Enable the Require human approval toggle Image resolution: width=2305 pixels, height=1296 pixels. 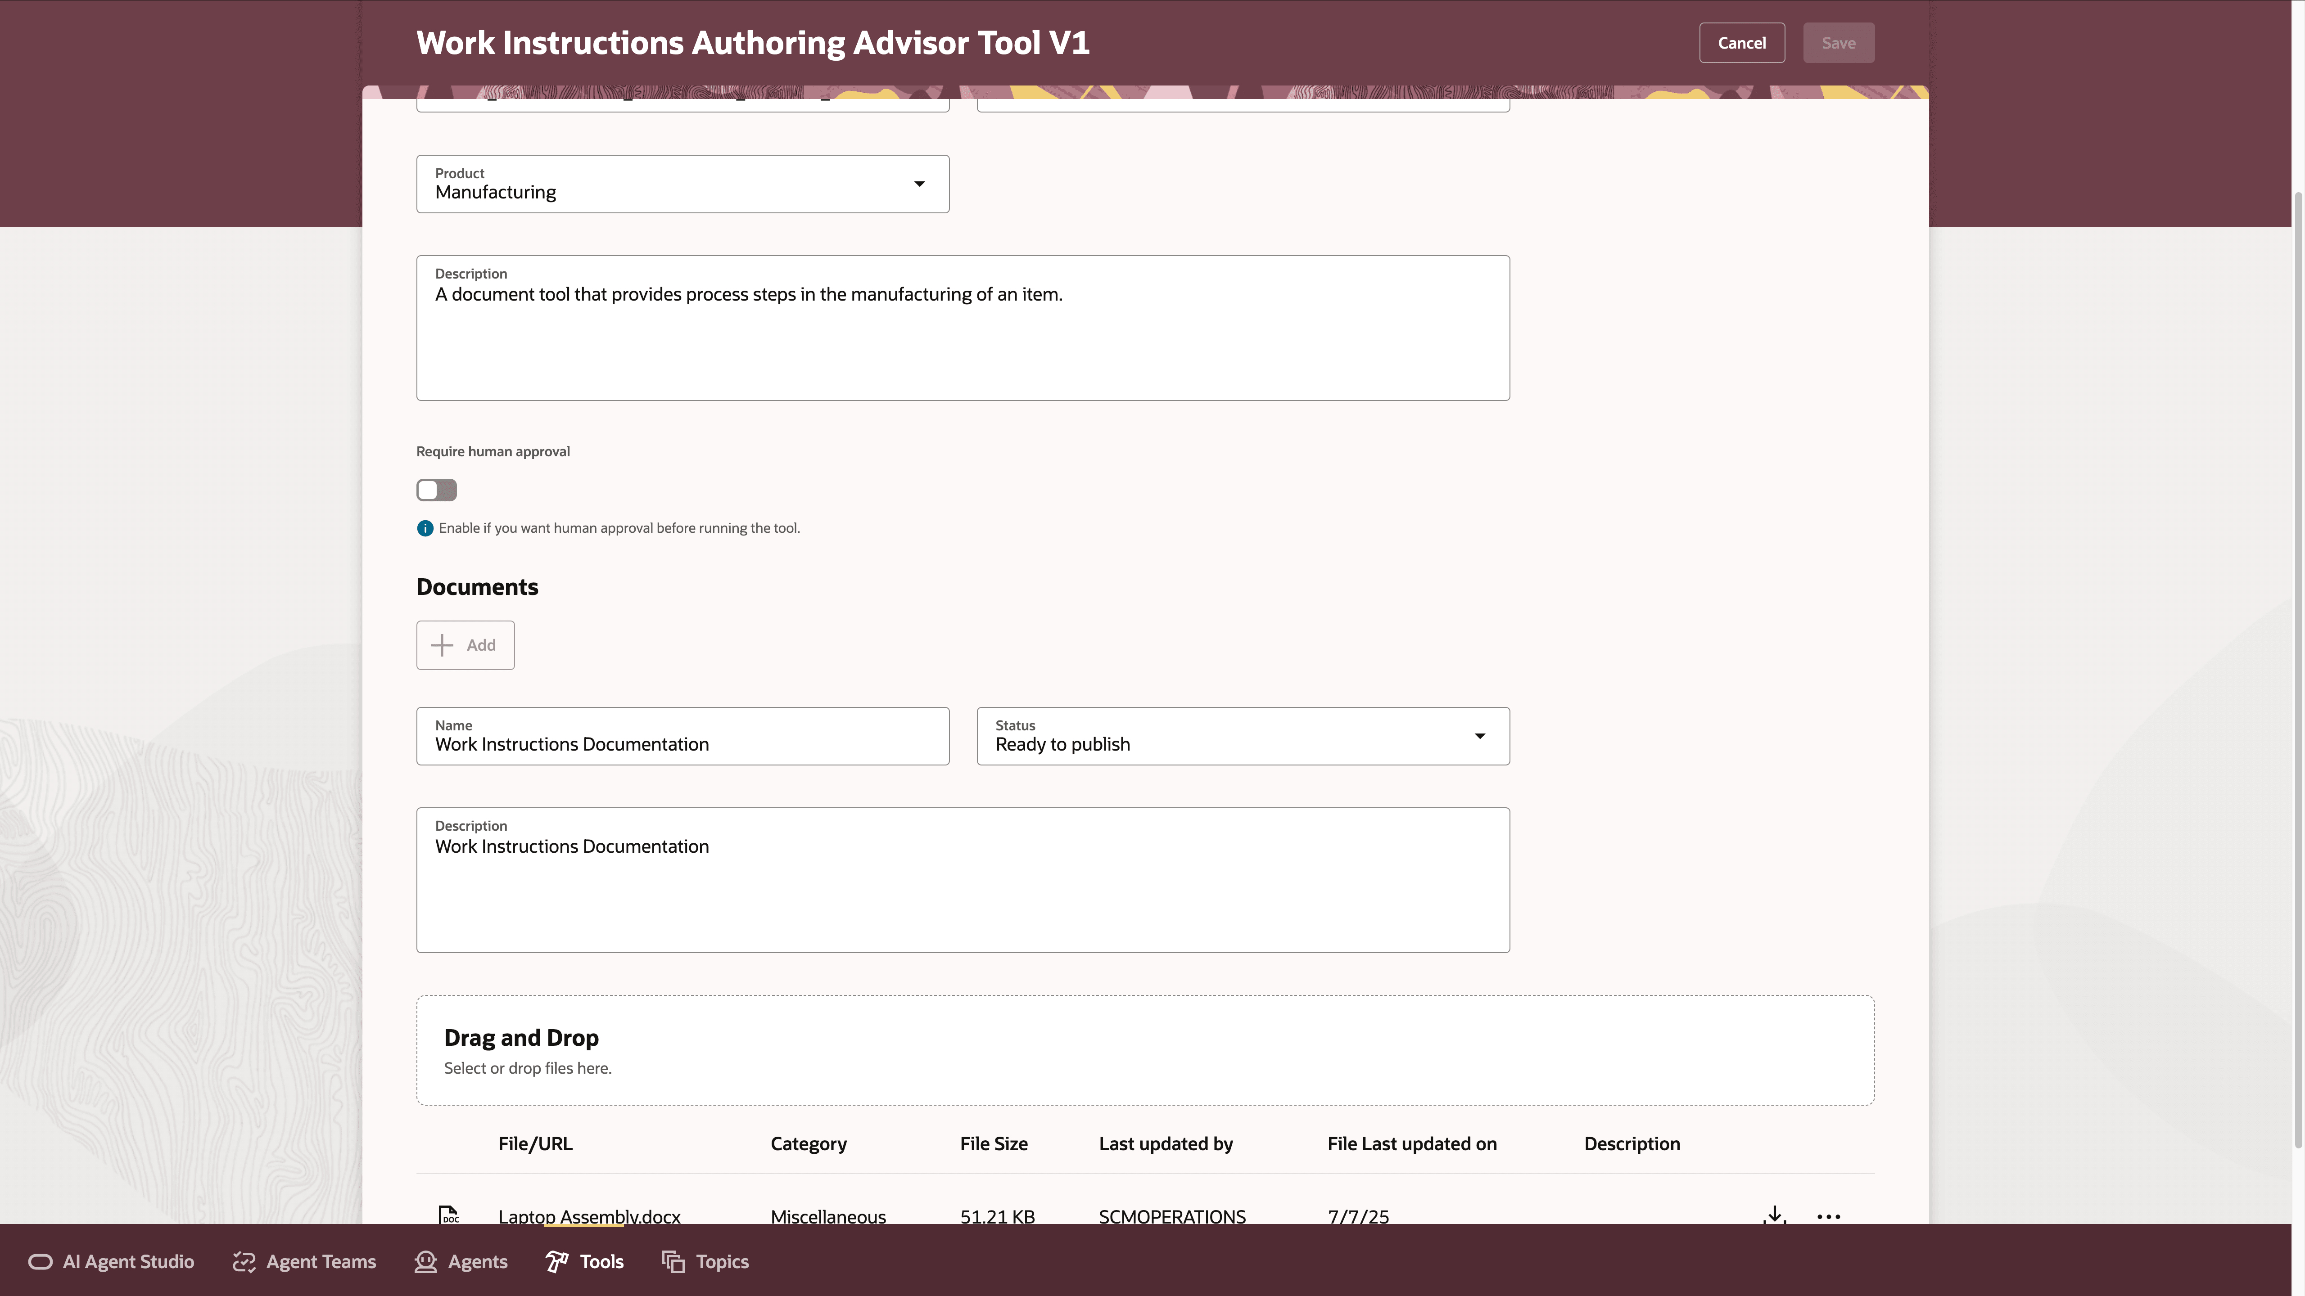(436, 490)
